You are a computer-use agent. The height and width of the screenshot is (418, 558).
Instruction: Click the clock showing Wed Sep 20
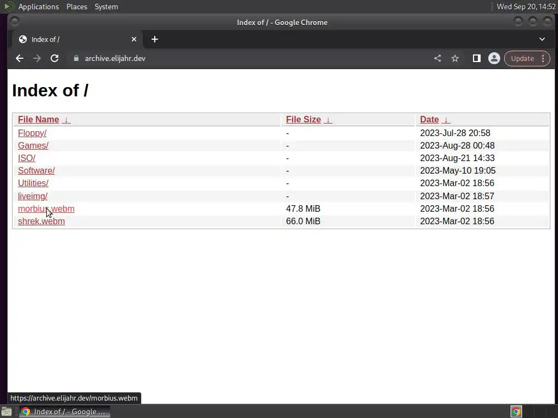[526, 7]
